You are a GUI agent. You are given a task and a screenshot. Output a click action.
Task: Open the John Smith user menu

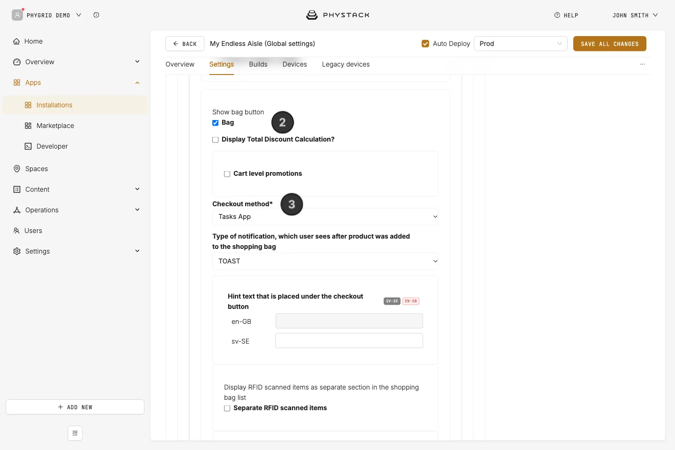coord(635,15)
